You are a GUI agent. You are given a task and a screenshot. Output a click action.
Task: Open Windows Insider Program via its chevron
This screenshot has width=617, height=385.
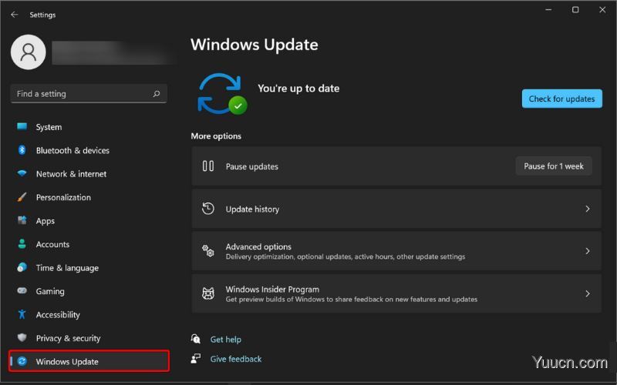[x=588, y=293]
